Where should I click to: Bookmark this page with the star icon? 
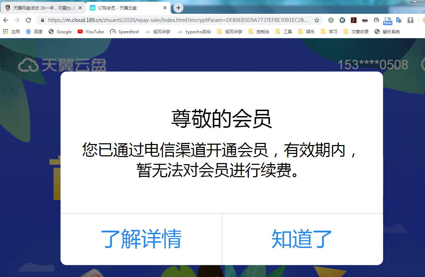316,20
